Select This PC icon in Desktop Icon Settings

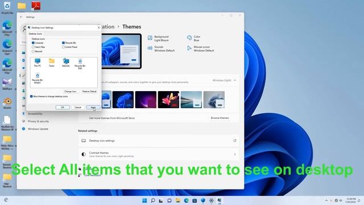(x=38, y=63)
